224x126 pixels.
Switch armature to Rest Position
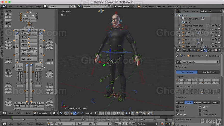[208, 72]
